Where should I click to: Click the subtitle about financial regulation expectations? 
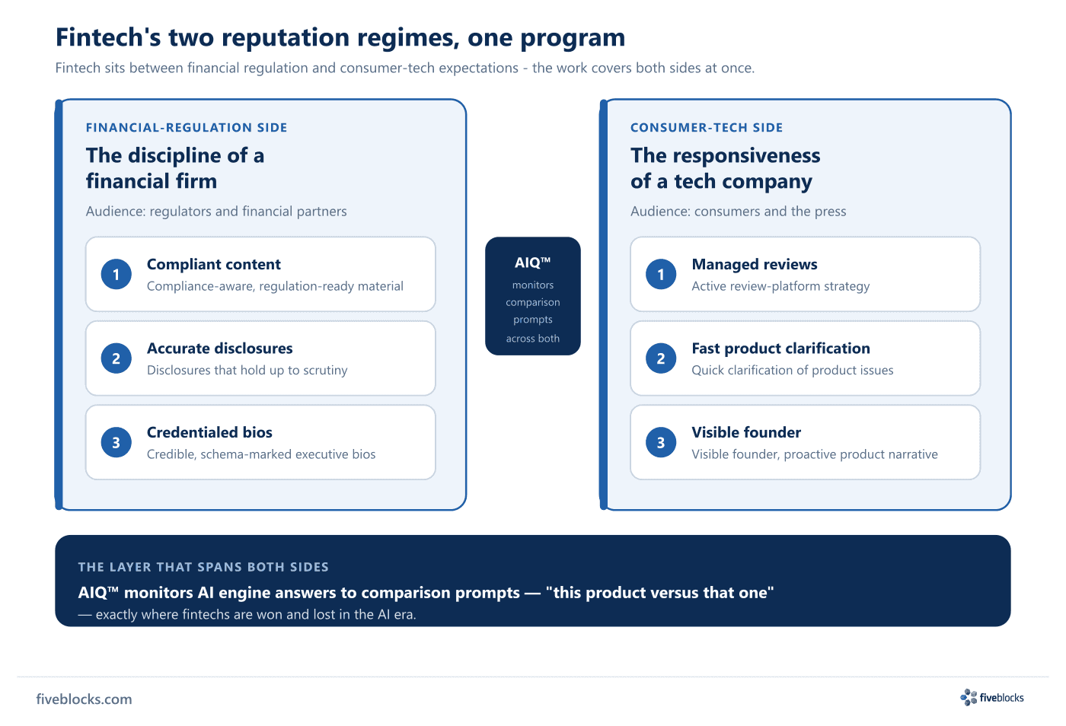pos(405,68)
